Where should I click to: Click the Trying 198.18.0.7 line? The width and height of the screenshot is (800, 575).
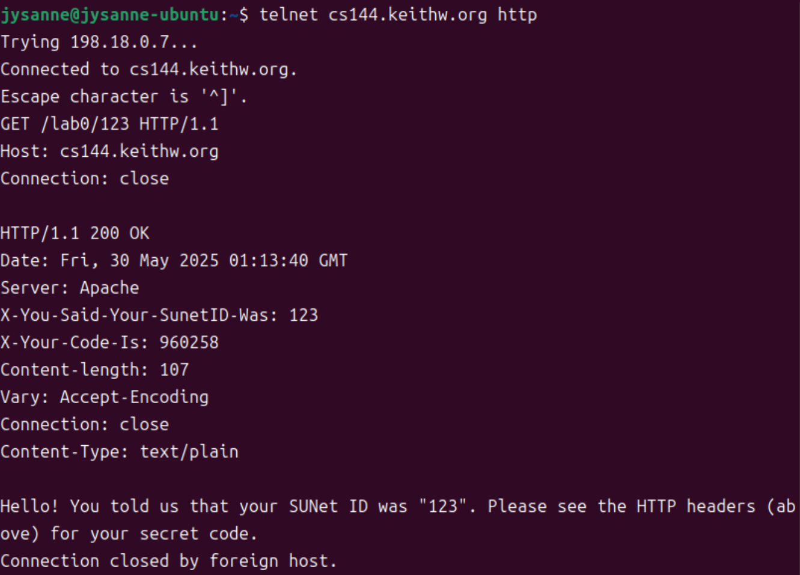(x=99, y=42)
